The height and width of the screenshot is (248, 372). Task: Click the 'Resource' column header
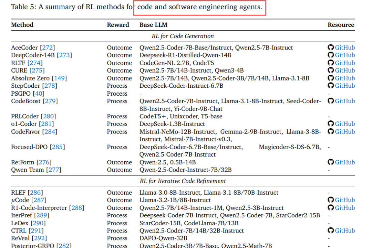coord(341,25)
